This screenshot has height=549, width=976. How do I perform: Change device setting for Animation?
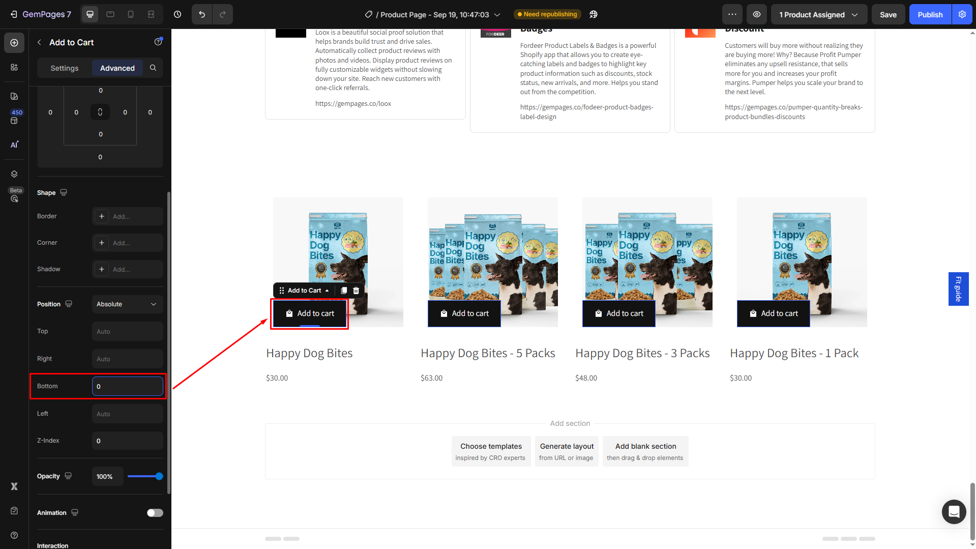[x=75, y=512]
